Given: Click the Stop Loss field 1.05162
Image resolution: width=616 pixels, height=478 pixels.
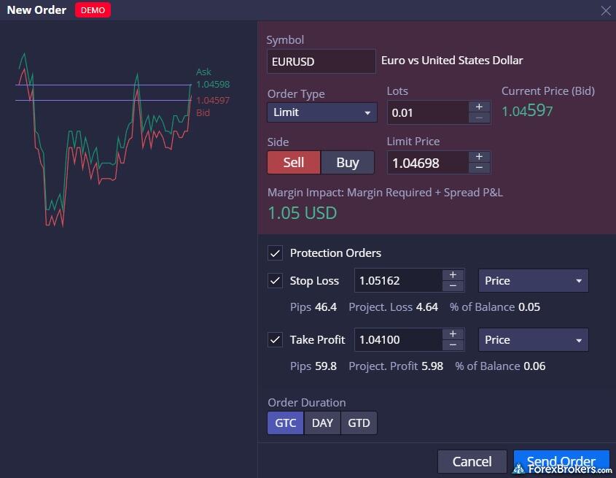Looking at the screenshot, I should tap(398, 280).
